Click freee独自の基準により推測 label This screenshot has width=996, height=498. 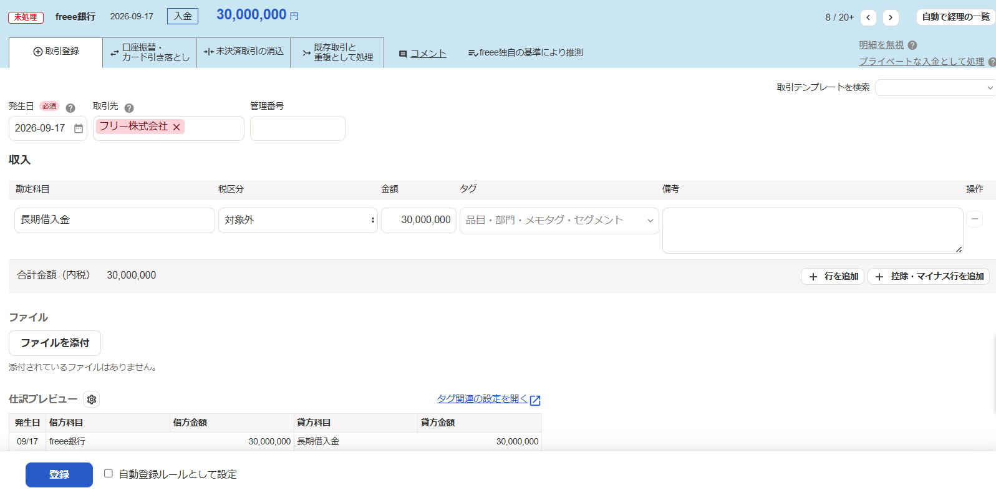526,53
